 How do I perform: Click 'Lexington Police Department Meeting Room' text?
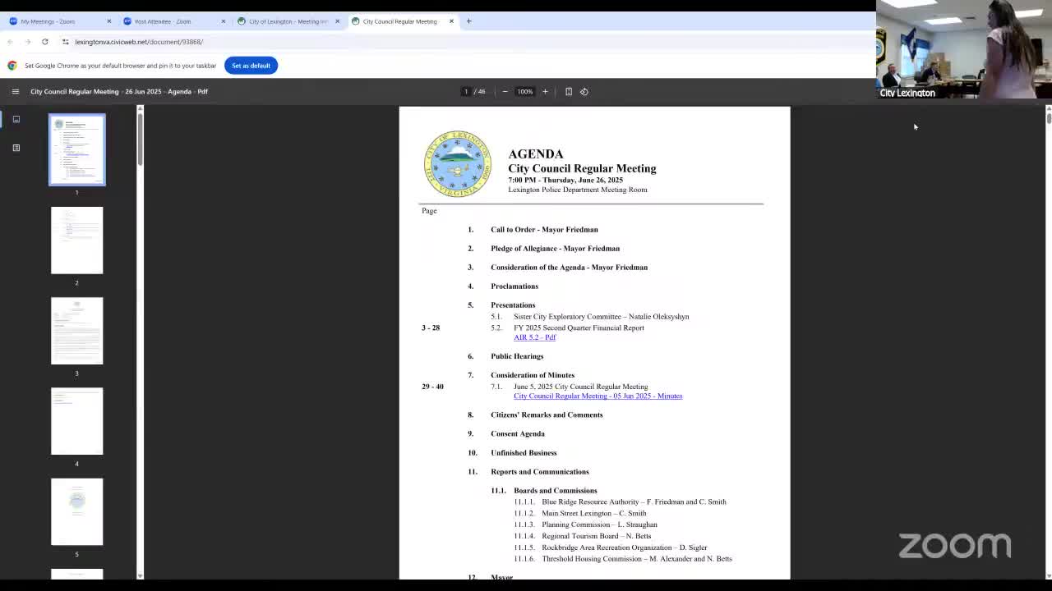[577, 190]
